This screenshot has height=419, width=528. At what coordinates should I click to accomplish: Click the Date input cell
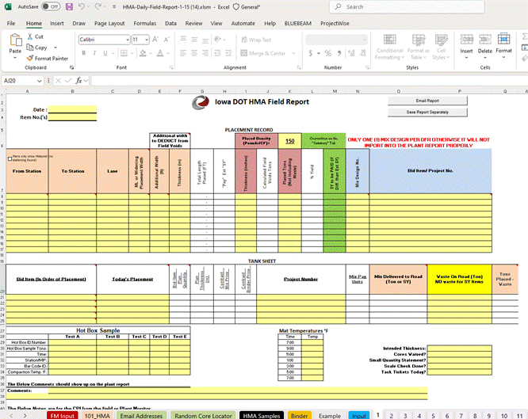coord(72,109)
